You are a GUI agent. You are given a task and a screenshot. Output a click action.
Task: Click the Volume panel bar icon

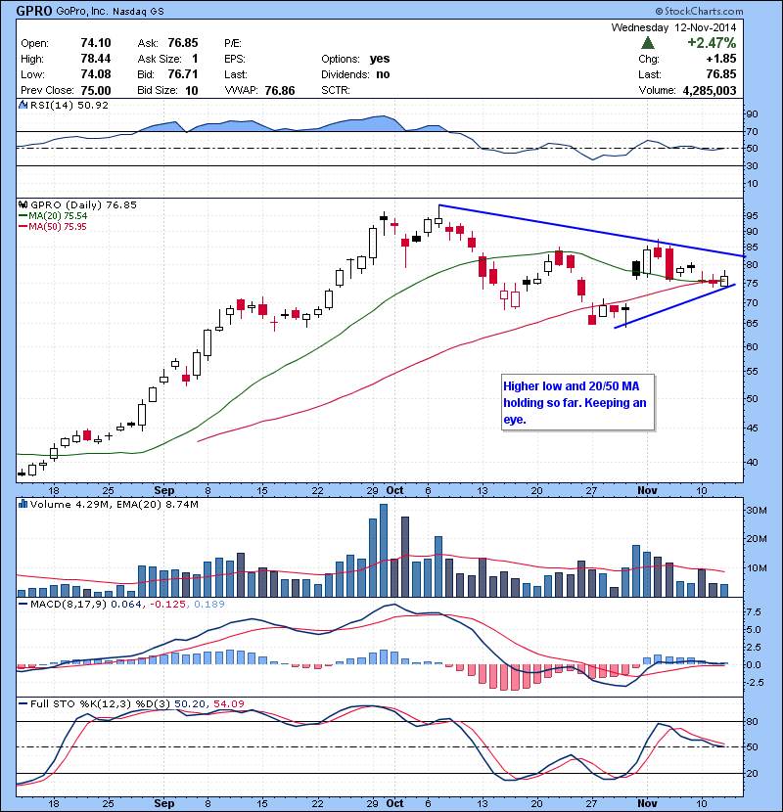23,504
